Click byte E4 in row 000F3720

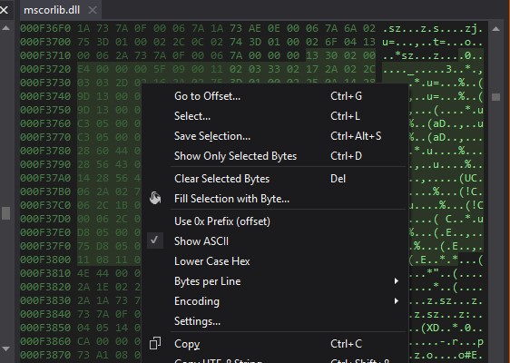click(83, 69)
